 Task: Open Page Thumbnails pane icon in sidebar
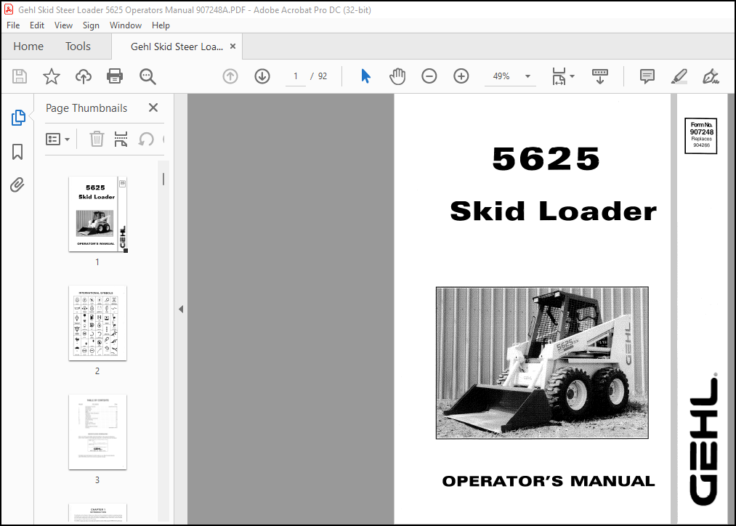pos(18,117)
